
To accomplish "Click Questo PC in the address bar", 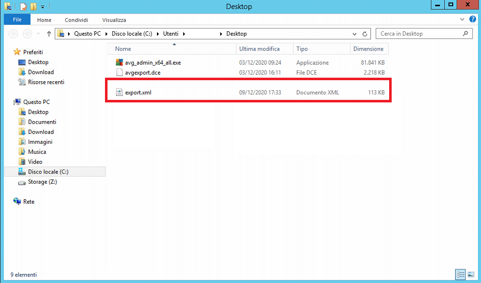I will (87, 34).
